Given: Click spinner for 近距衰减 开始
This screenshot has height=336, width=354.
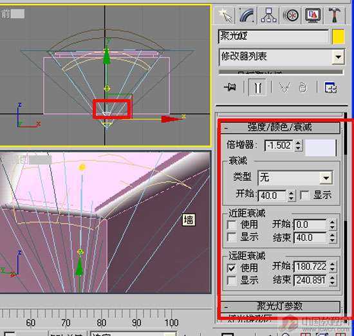Looking at the screenshot, I should coord(332,225).
